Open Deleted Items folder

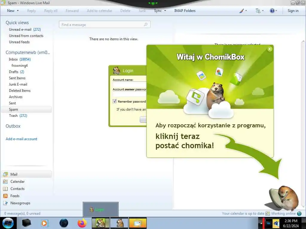point(20,91)
